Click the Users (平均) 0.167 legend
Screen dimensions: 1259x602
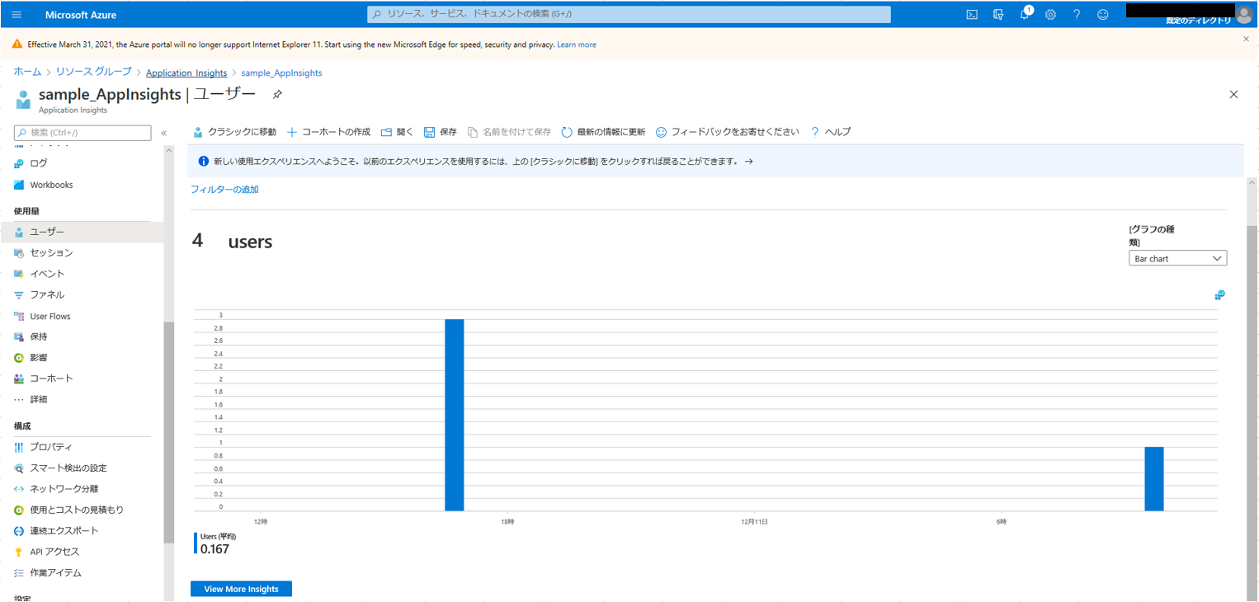[215, 543]
